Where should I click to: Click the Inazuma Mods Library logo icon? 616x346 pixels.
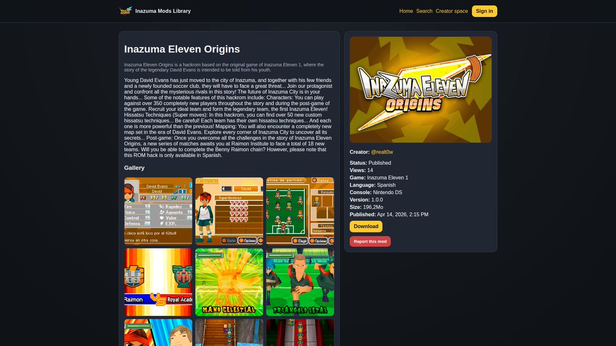(x=125, y=11)
